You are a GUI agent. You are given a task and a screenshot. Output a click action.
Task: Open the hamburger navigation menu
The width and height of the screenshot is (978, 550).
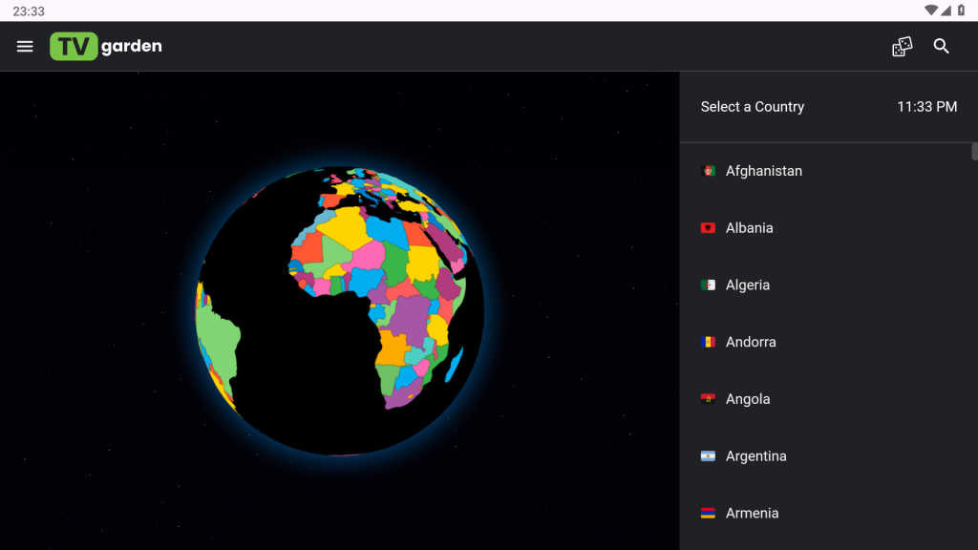coord(25,46)
